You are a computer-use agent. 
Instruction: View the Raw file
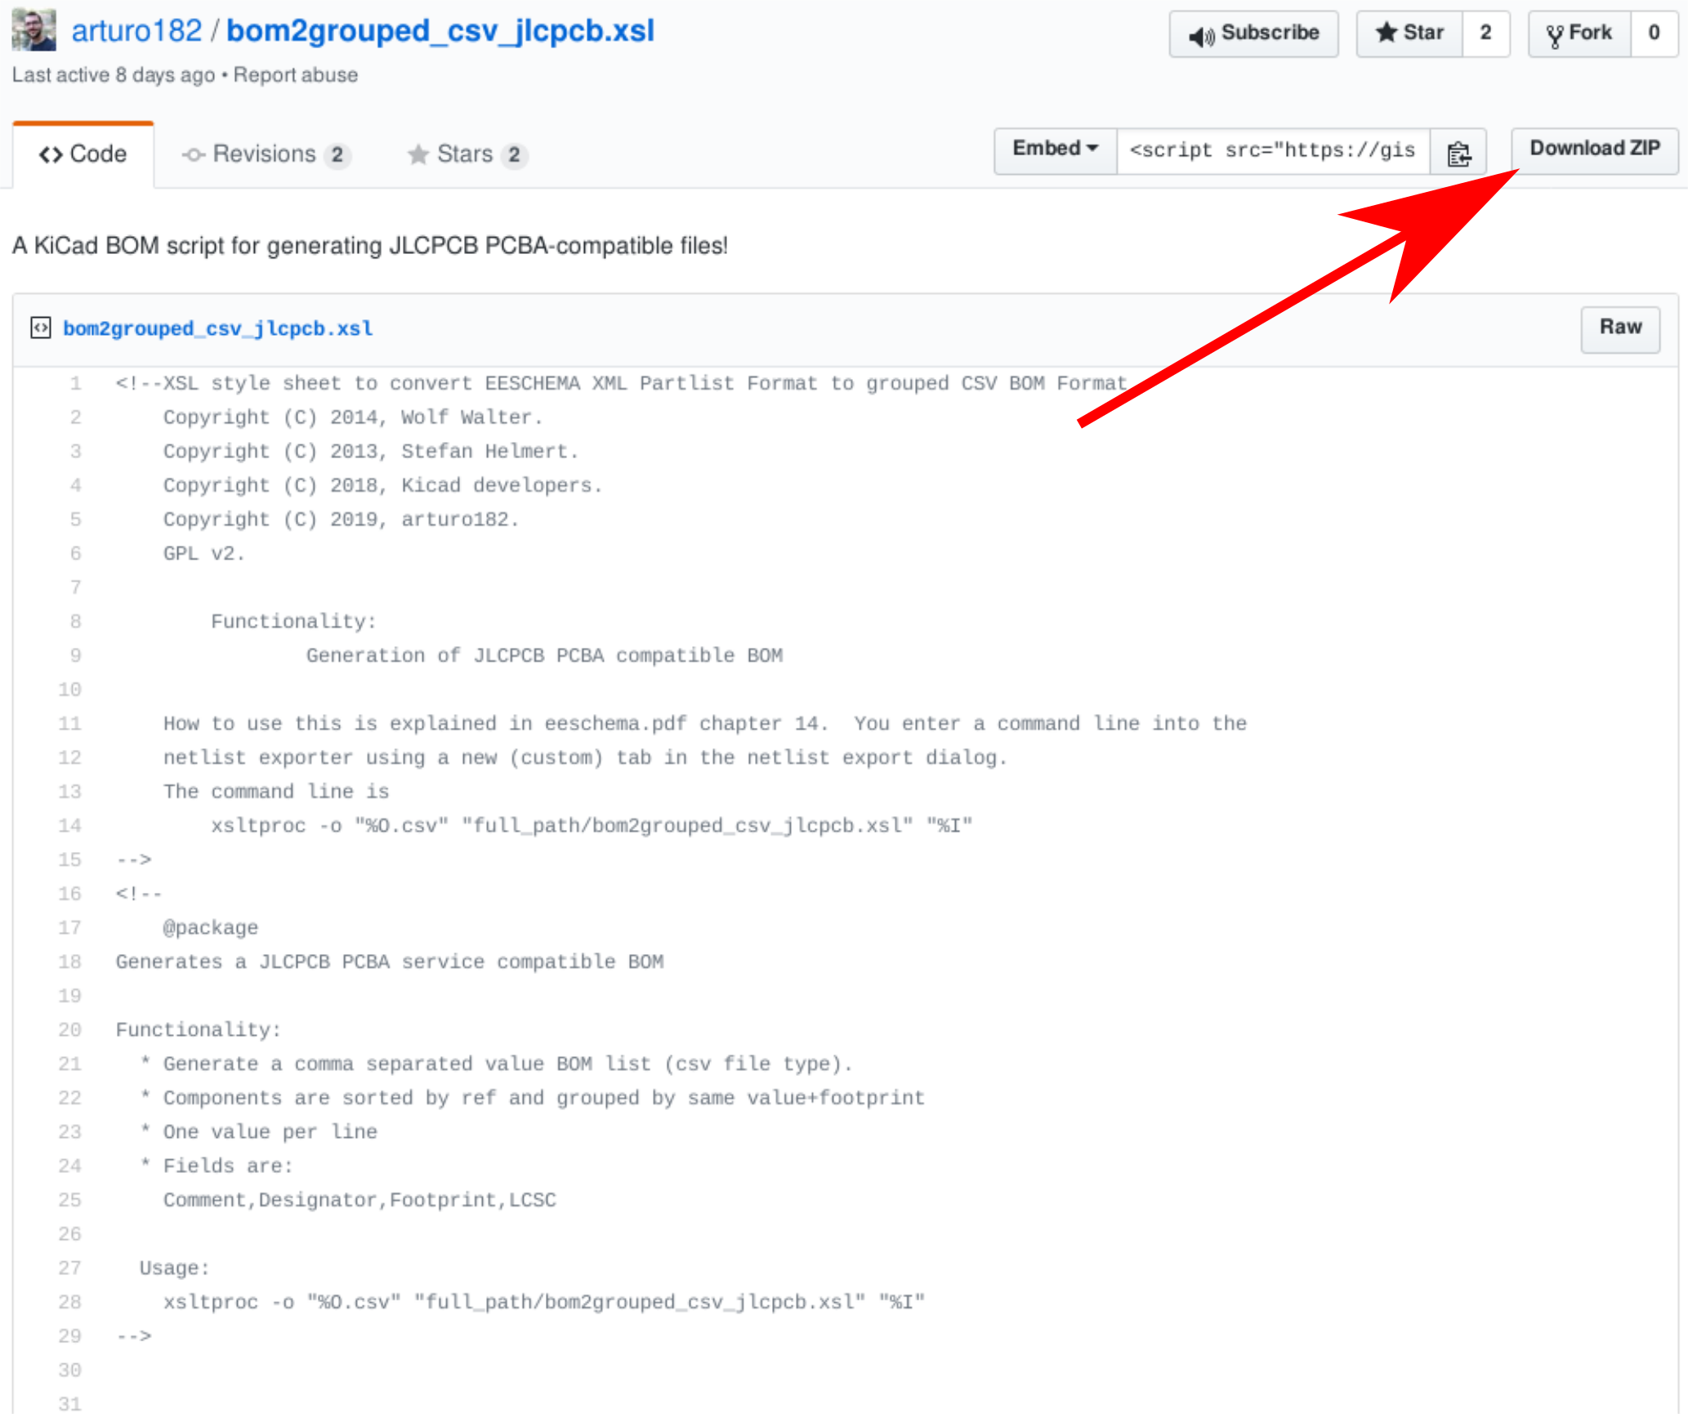(1619, 328)
